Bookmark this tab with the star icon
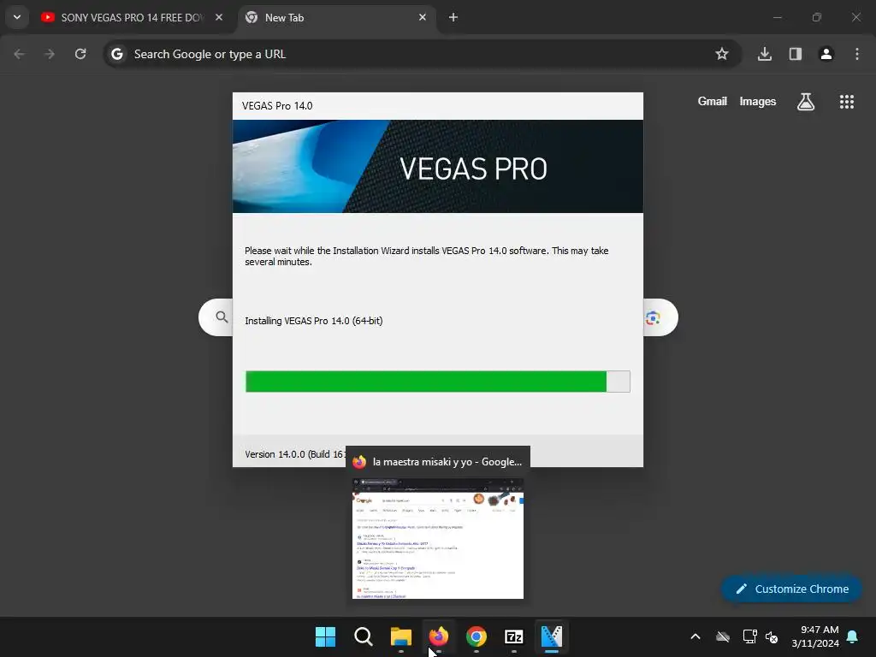 (722, 54)
